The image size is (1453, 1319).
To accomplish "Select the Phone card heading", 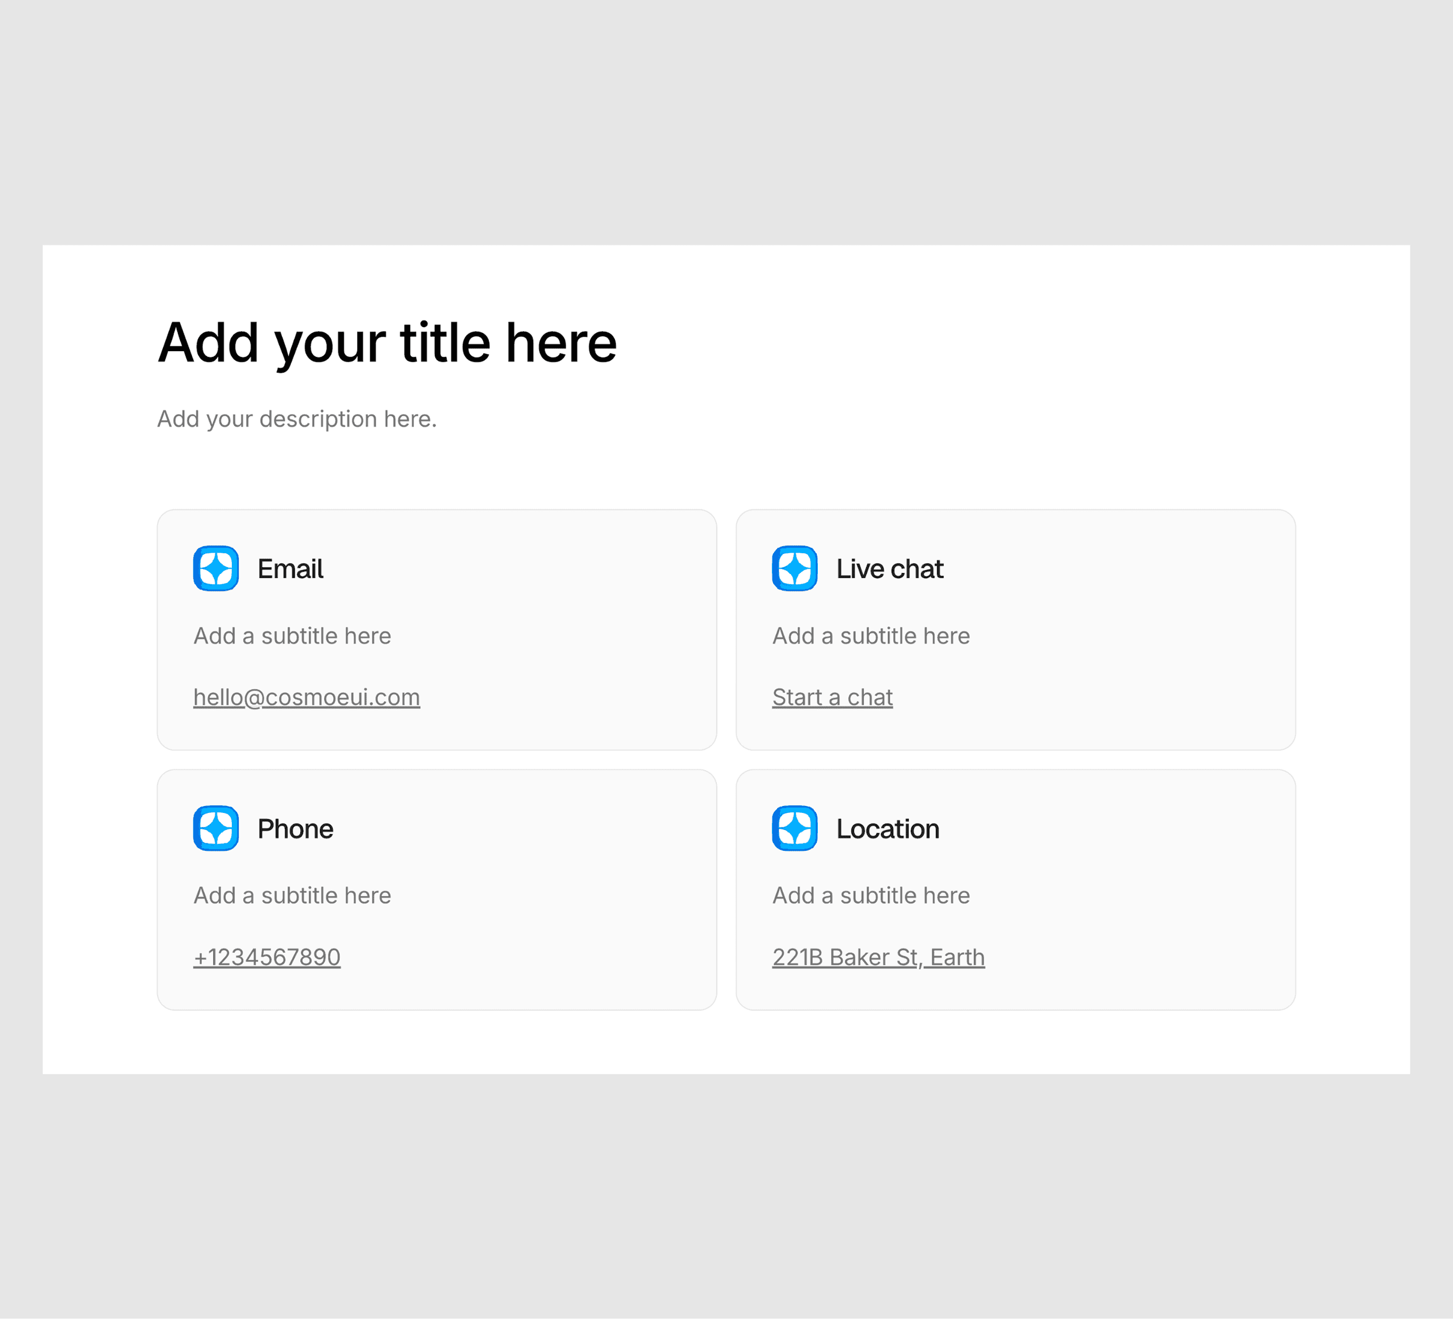I will pyautogui.click(x=295, y=828).
